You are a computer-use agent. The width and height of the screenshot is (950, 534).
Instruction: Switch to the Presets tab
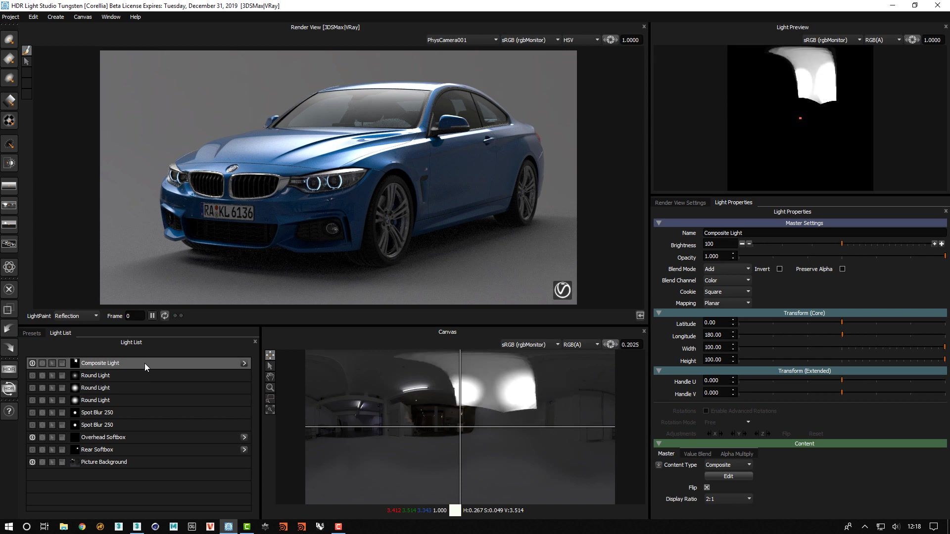[32, 333]
